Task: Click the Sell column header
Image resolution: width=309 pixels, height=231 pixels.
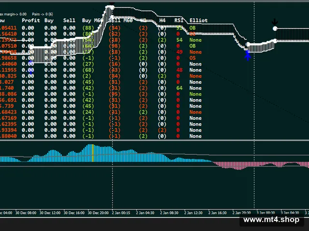Action: [69, 20]
